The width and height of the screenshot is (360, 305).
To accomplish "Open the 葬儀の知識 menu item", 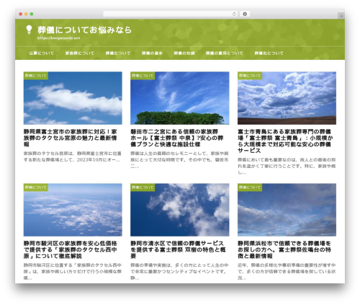I will pyautogui.click(x=184, y=53).
